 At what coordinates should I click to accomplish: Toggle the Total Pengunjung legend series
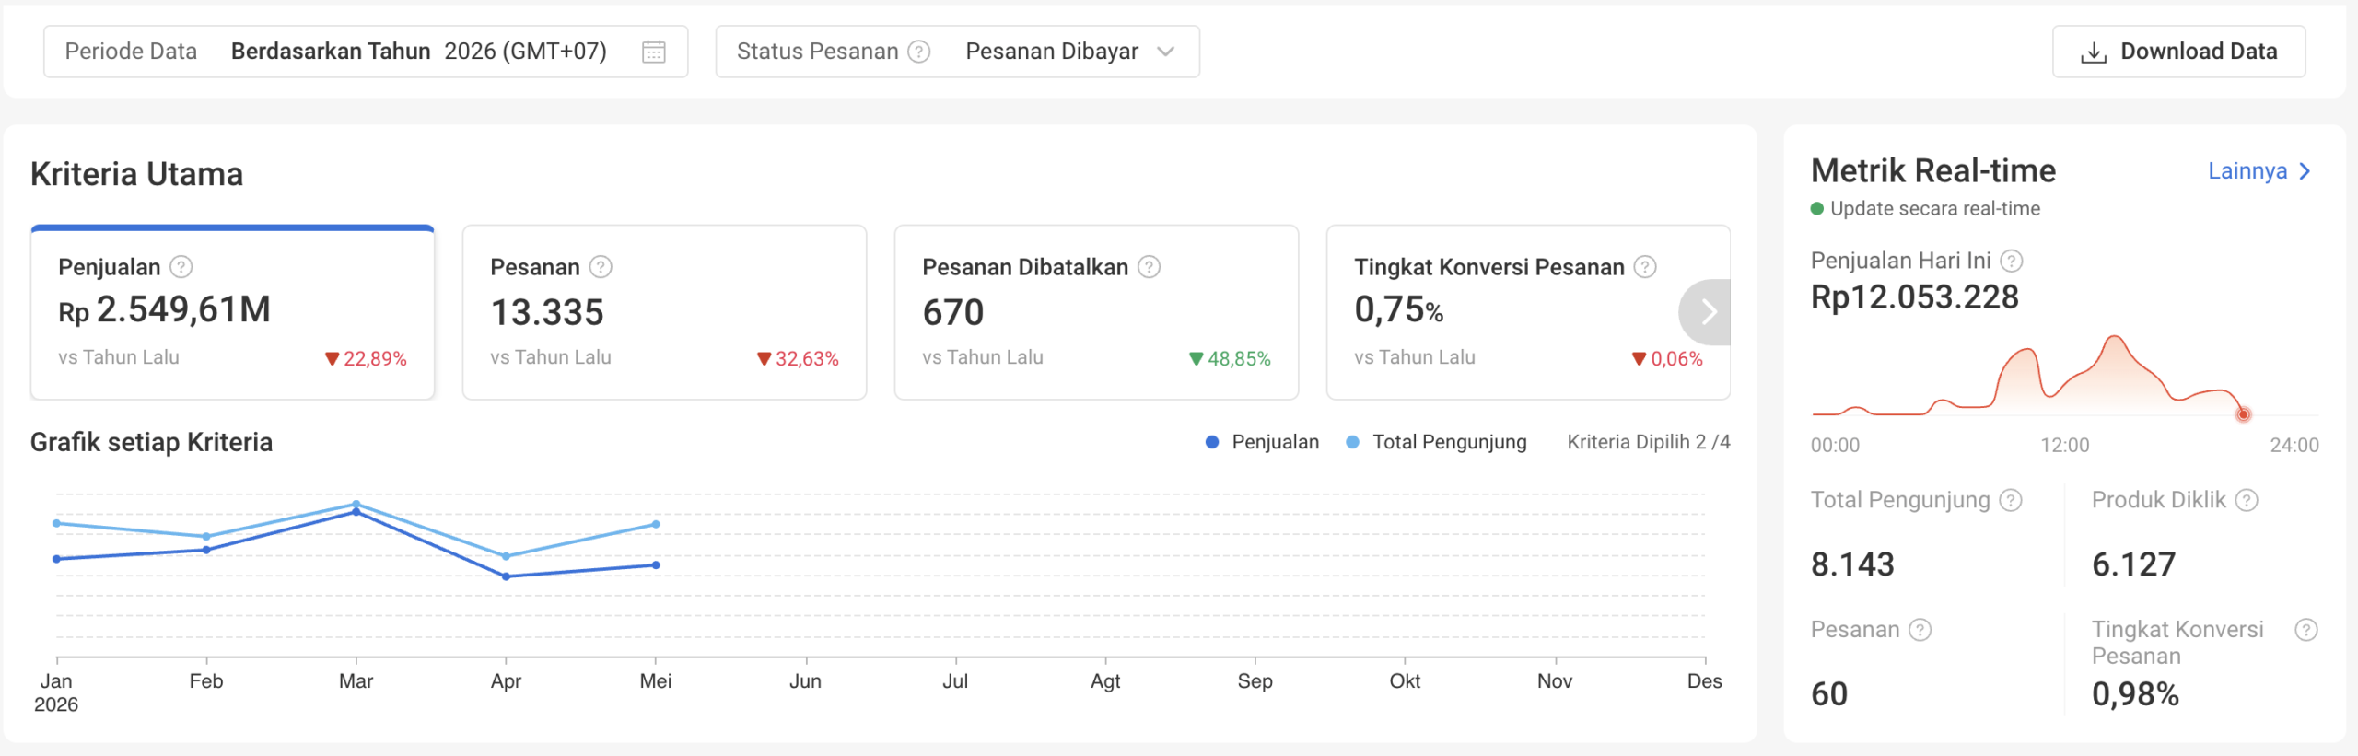click(x=1436, y=442)
